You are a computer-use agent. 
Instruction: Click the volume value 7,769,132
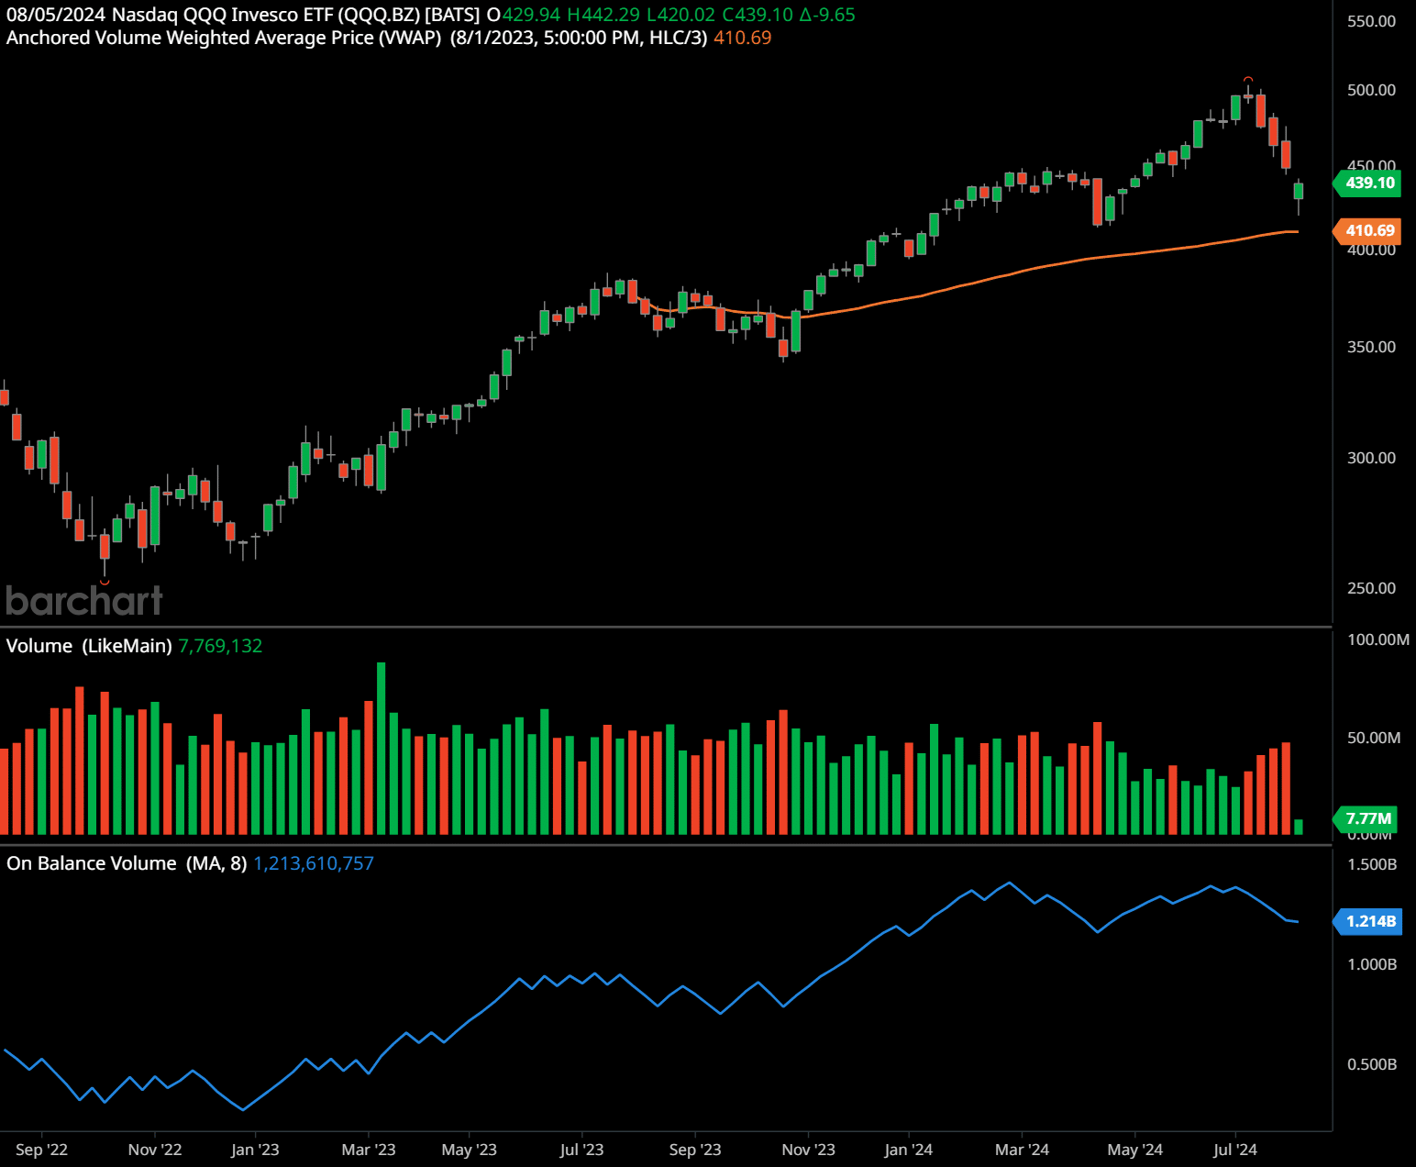click(x=220, y=646)
